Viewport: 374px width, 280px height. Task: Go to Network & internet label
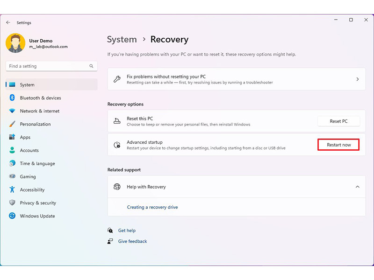pos(40,111)
